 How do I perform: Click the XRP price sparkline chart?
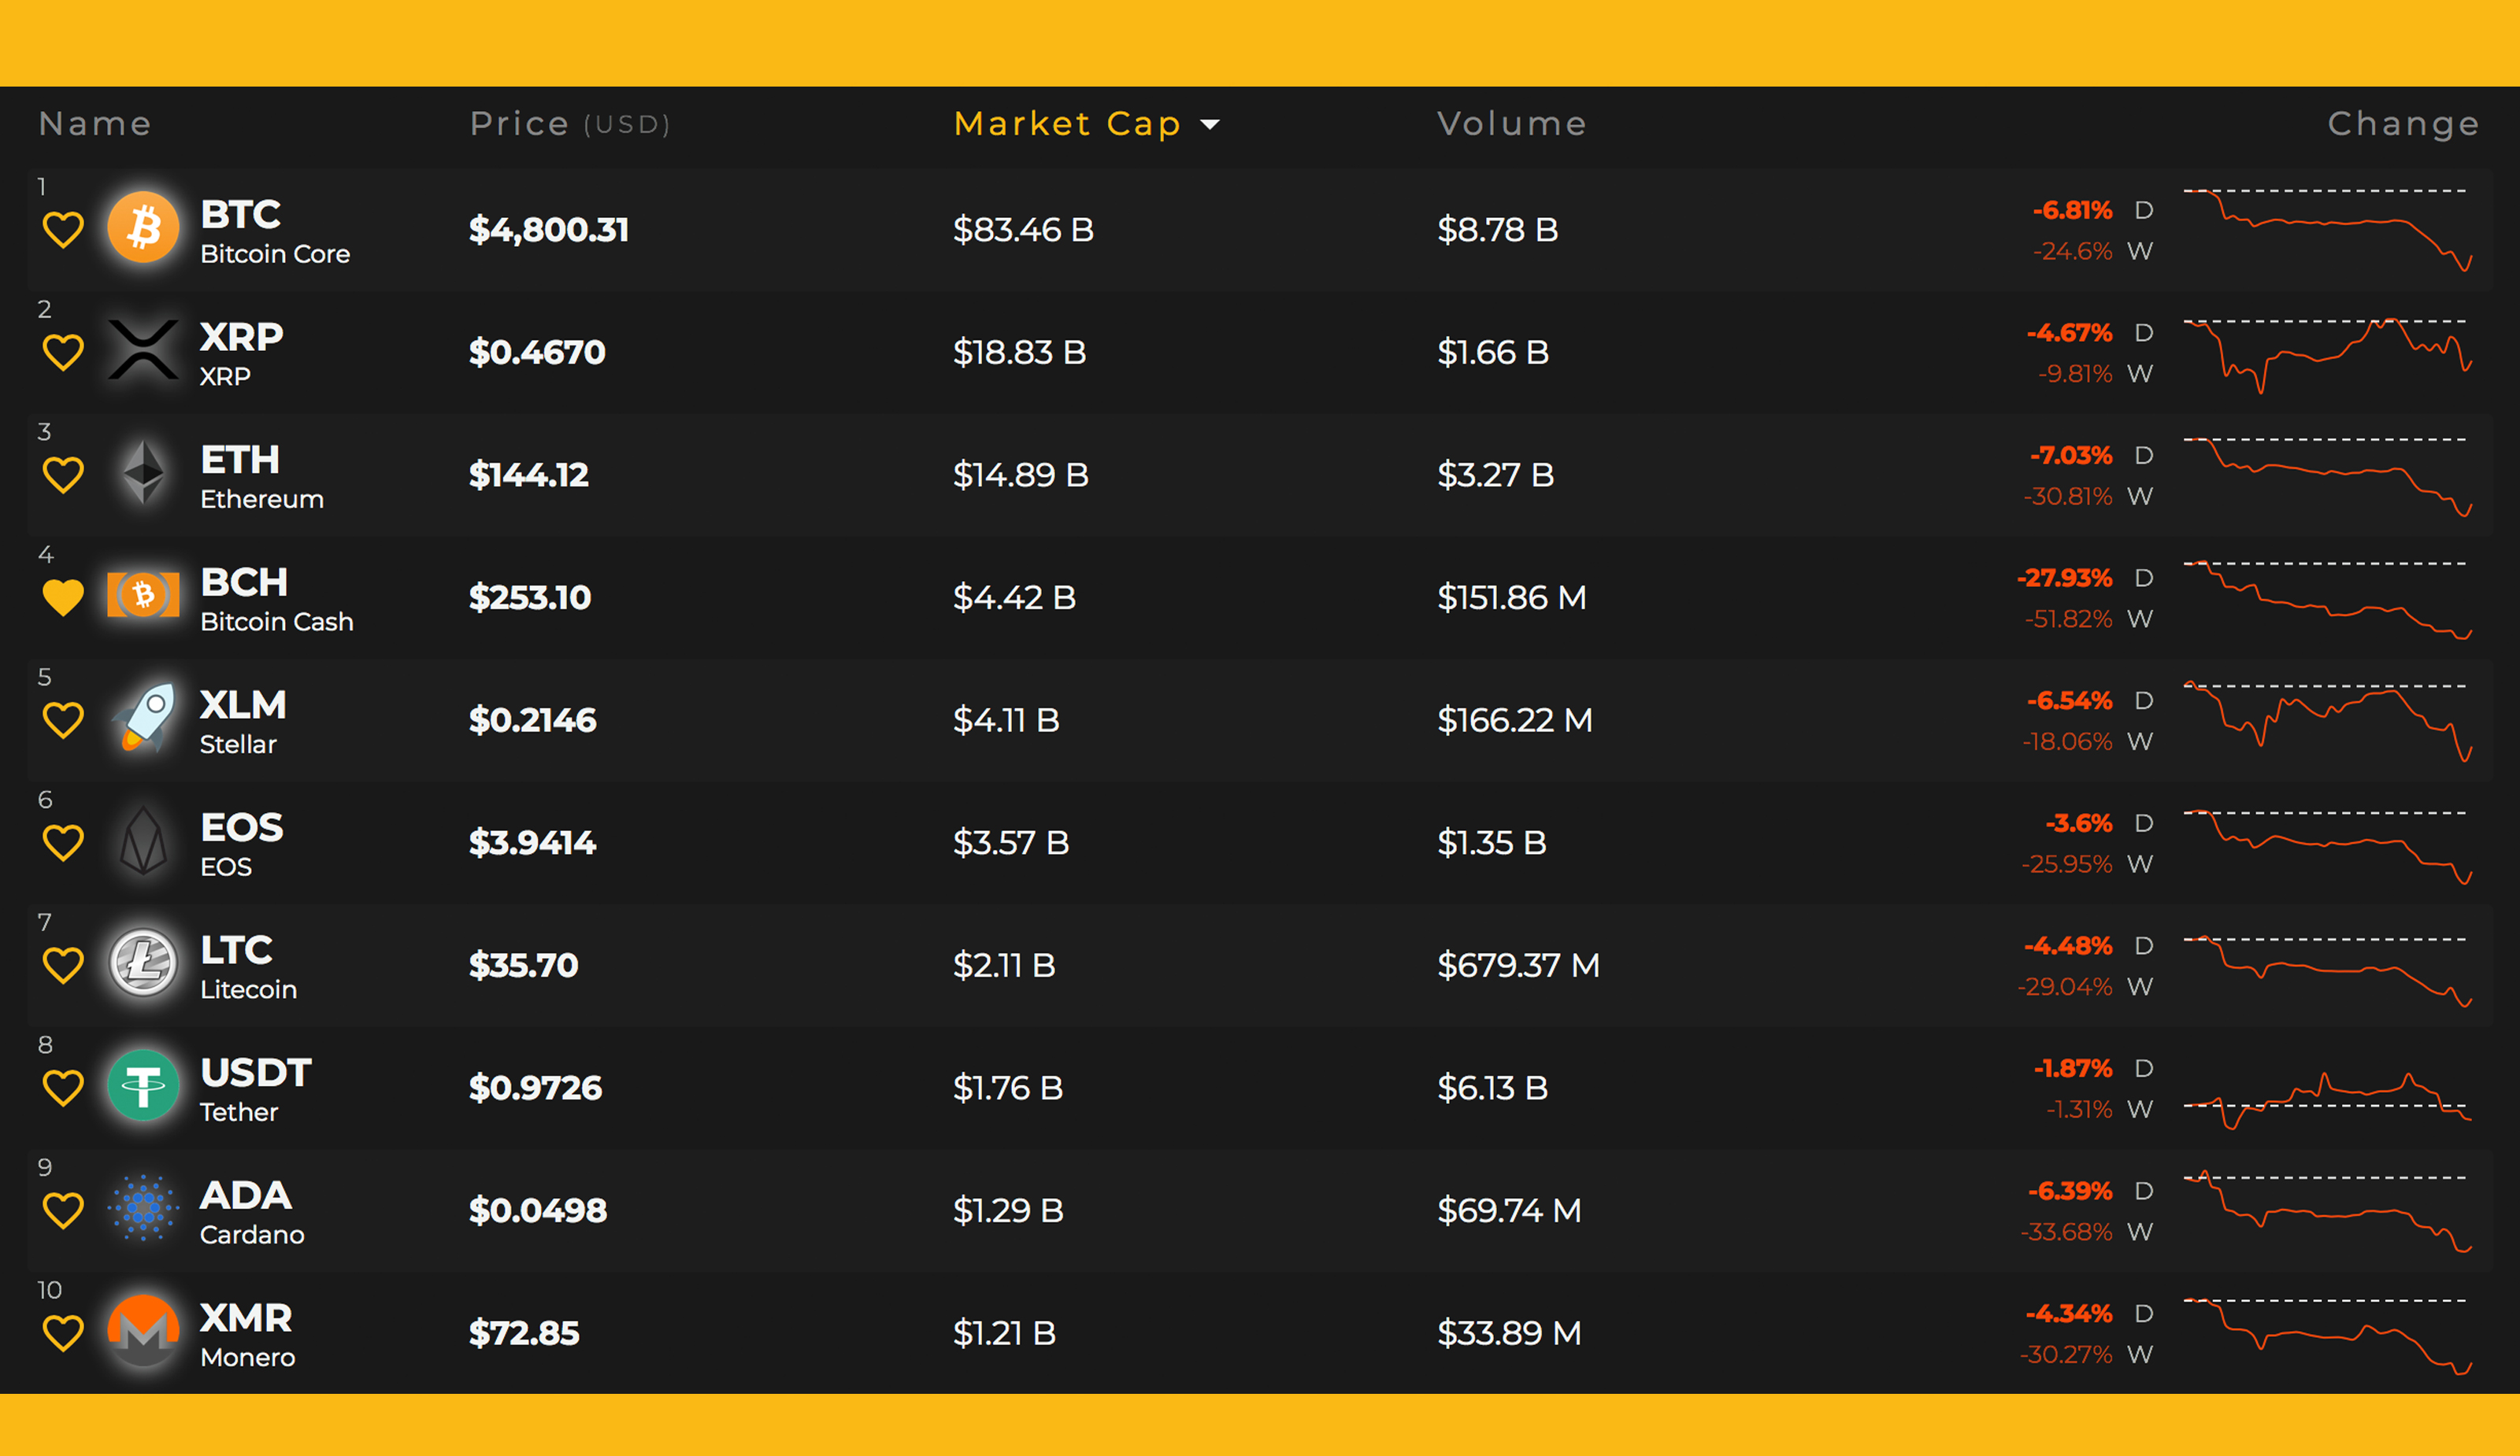pos(2326,353)
